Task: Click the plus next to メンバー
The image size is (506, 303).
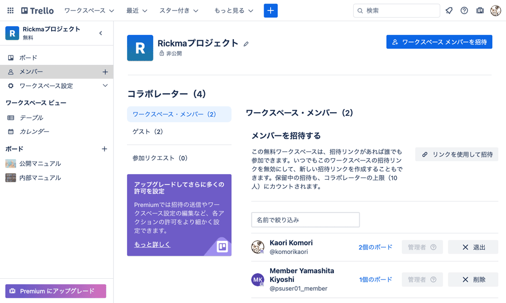Action: click(x=105, y=72)
